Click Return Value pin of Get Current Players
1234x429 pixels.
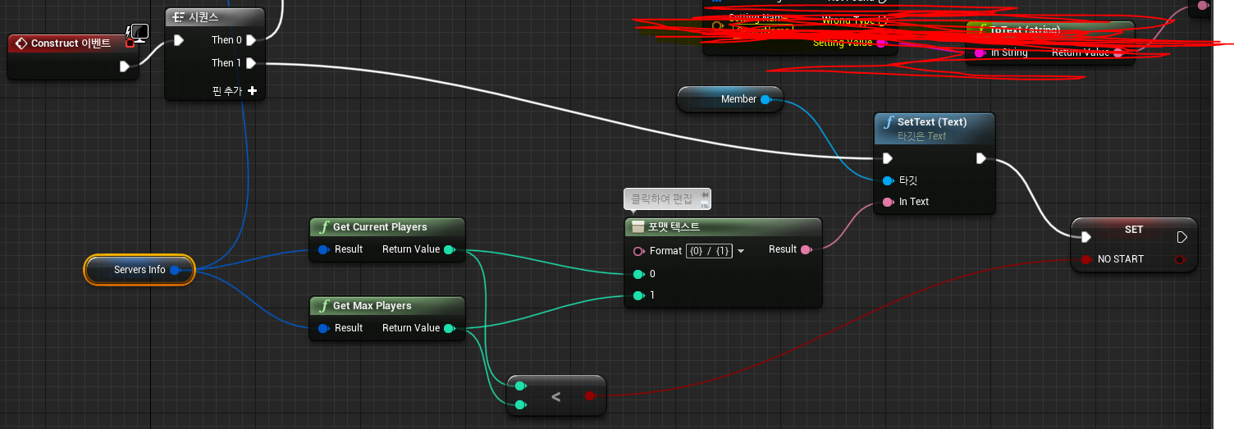coord(448,249)
